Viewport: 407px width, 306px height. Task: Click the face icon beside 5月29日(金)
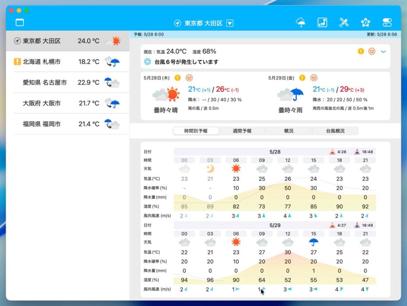(314, 78)
